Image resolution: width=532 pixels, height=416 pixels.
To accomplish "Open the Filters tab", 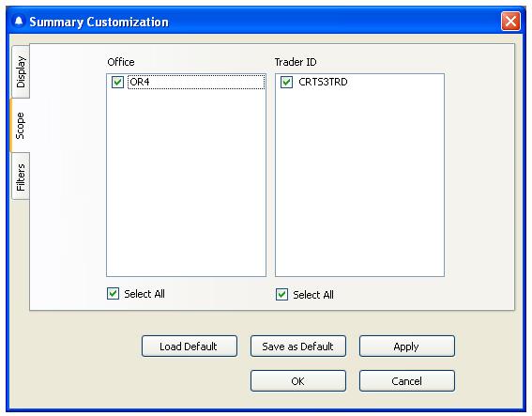I will click(x=21, y=177).
